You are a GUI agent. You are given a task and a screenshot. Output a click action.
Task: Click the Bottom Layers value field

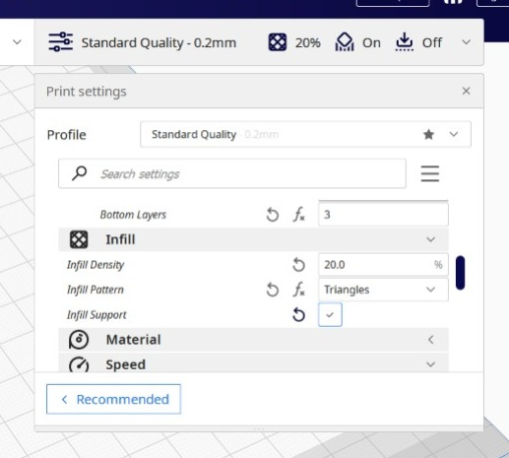coord(383,215)
